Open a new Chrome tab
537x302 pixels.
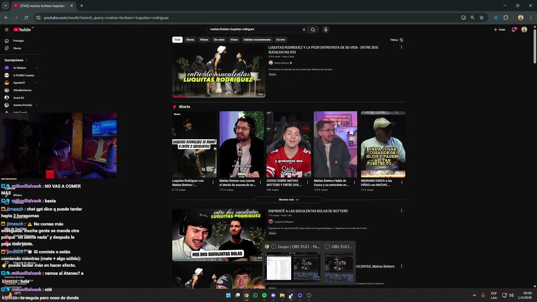[81, 5]
